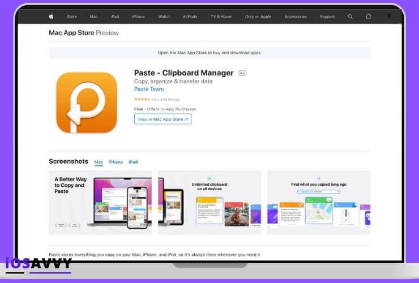Click 'Copy, organize & transfer data' subtitle
Image resolution: width=419 pixels, height=283 pixels.
(x=173, y=82)
